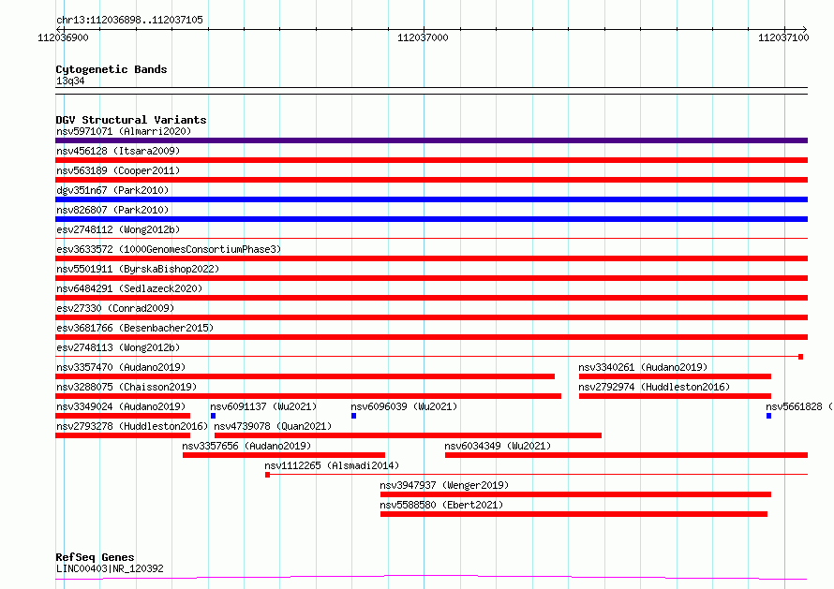This screenshot has width=834, height=589.
Task: Open esv2748112 (Wong2012b) variant entry
Action: click(x=118, y=229)
